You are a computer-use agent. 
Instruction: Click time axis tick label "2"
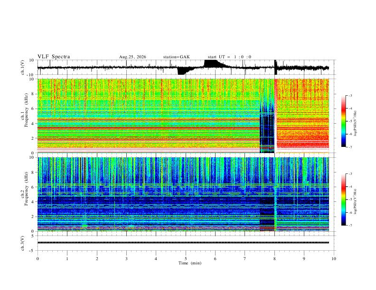(x=97, y=259)
